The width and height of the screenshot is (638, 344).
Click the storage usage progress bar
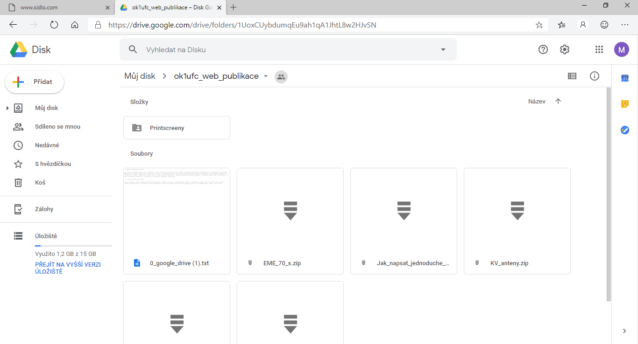(73, 246)
